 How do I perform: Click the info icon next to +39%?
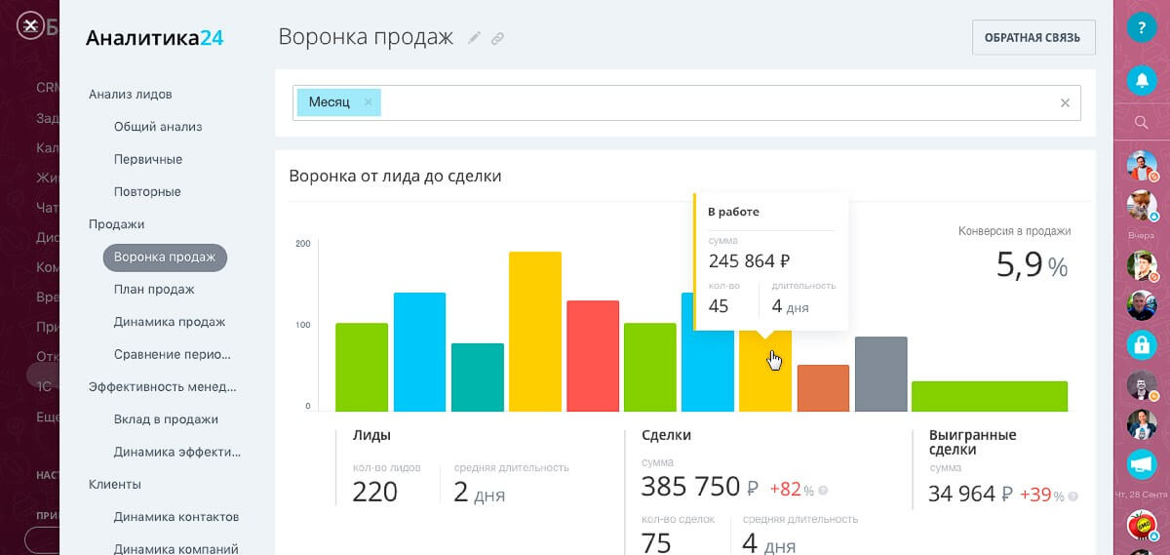click(x=1073, y=496)
